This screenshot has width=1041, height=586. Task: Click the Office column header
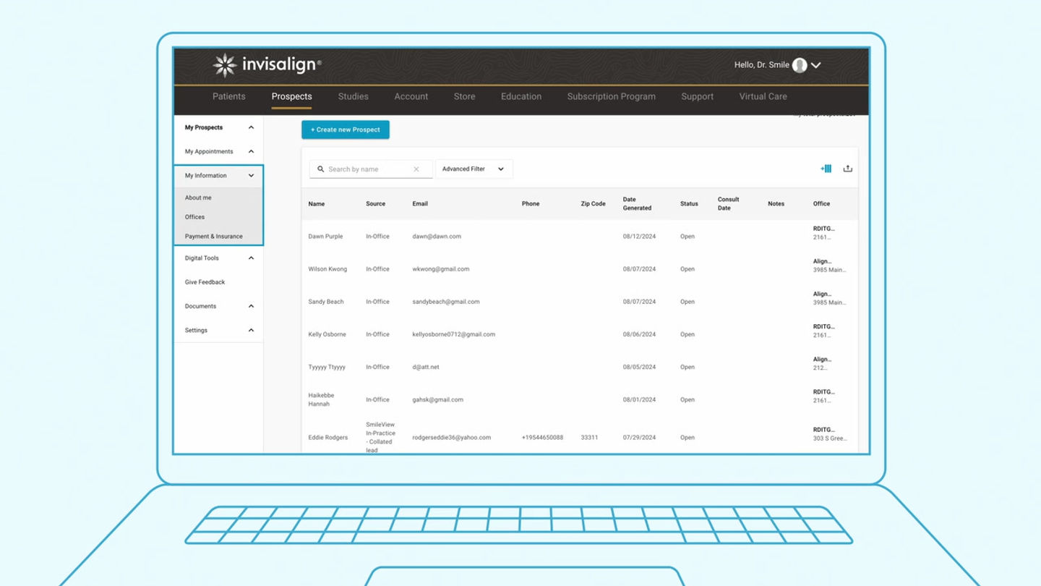(x=821, y=204)
